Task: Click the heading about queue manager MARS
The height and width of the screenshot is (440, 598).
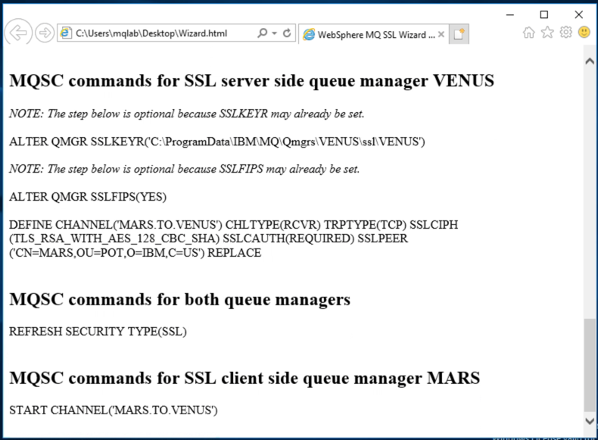Action: [244, 378]
